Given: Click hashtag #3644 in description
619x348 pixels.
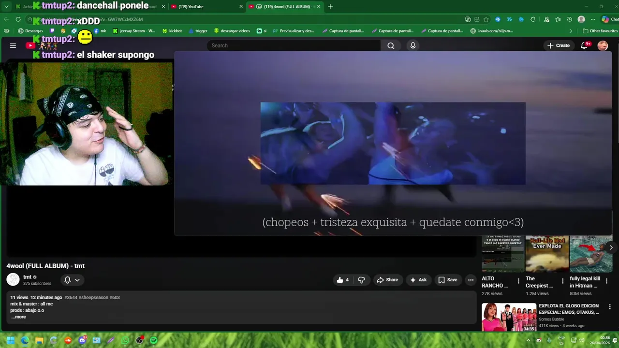Looking at the screenshot, I should coord(71,297).
